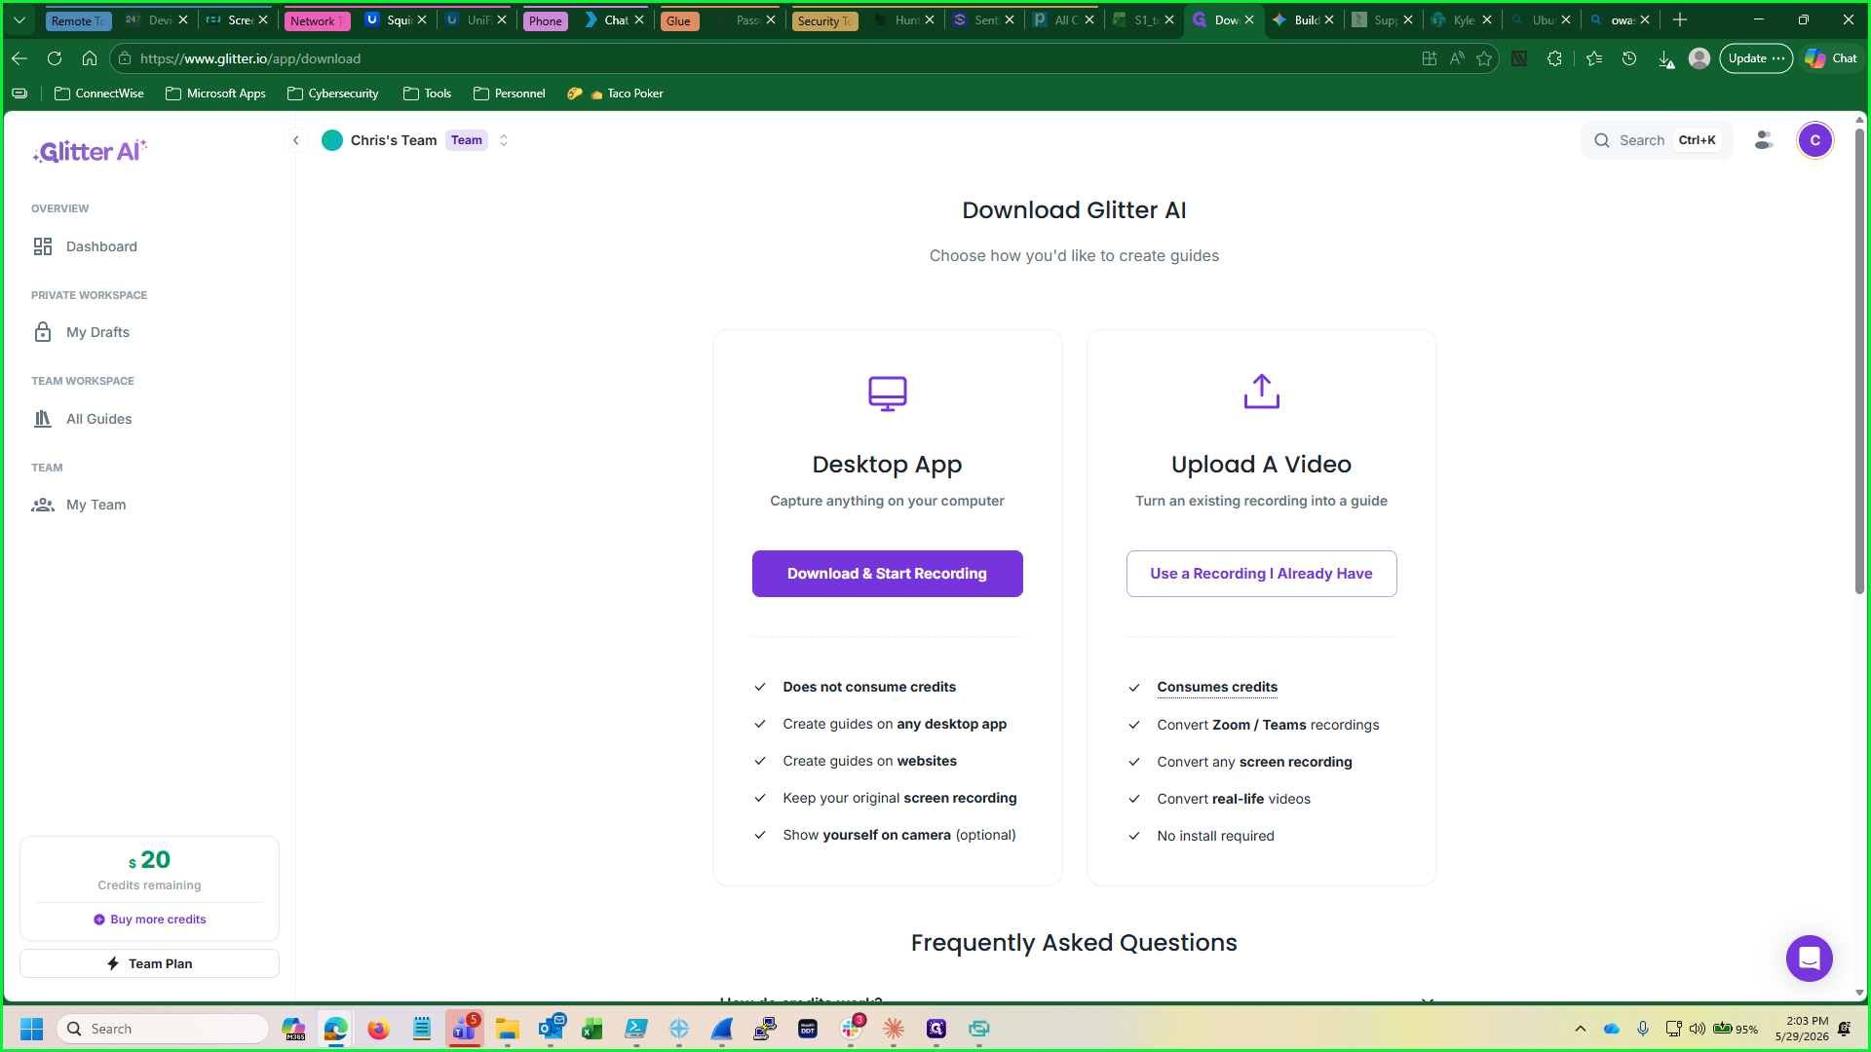This screenshot has height=1052, width=1871.
Task: Open Personnel bookmarks folder
Action: tap(510, 94)
